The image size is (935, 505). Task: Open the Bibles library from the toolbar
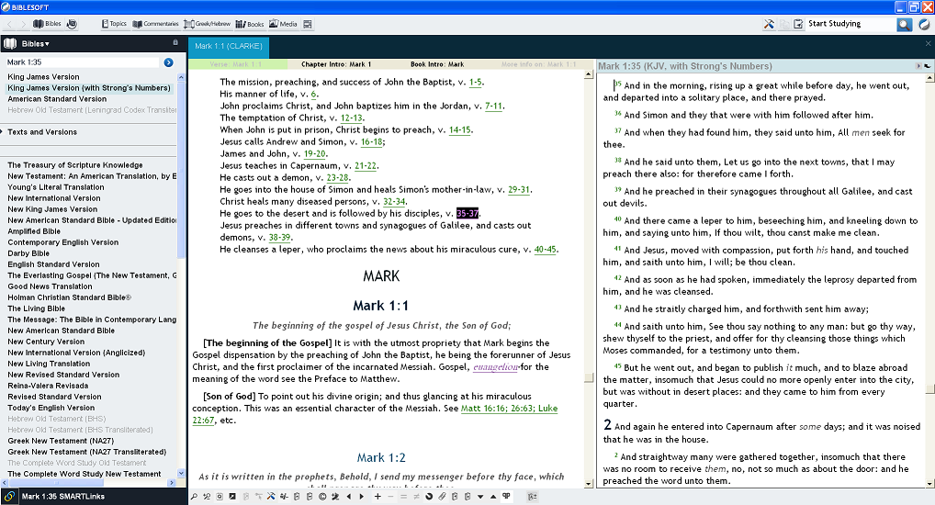click(47, 24)
